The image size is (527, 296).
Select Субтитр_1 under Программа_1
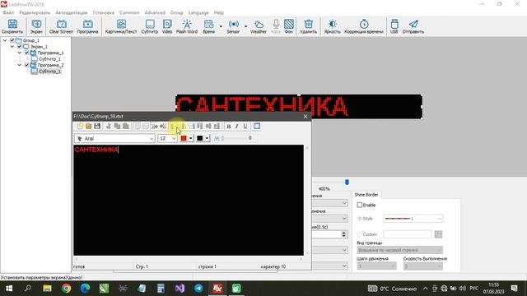pyautogui.click(x=49, y=58)
